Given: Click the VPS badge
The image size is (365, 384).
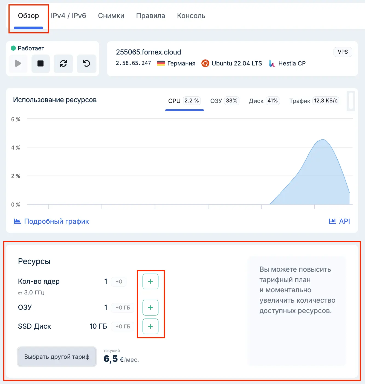Looking at the screenshot, I should point(343,52).
